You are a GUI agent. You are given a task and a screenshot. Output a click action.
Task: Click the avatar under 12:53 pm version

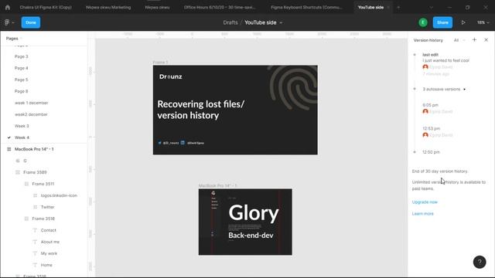coord(425,135)
